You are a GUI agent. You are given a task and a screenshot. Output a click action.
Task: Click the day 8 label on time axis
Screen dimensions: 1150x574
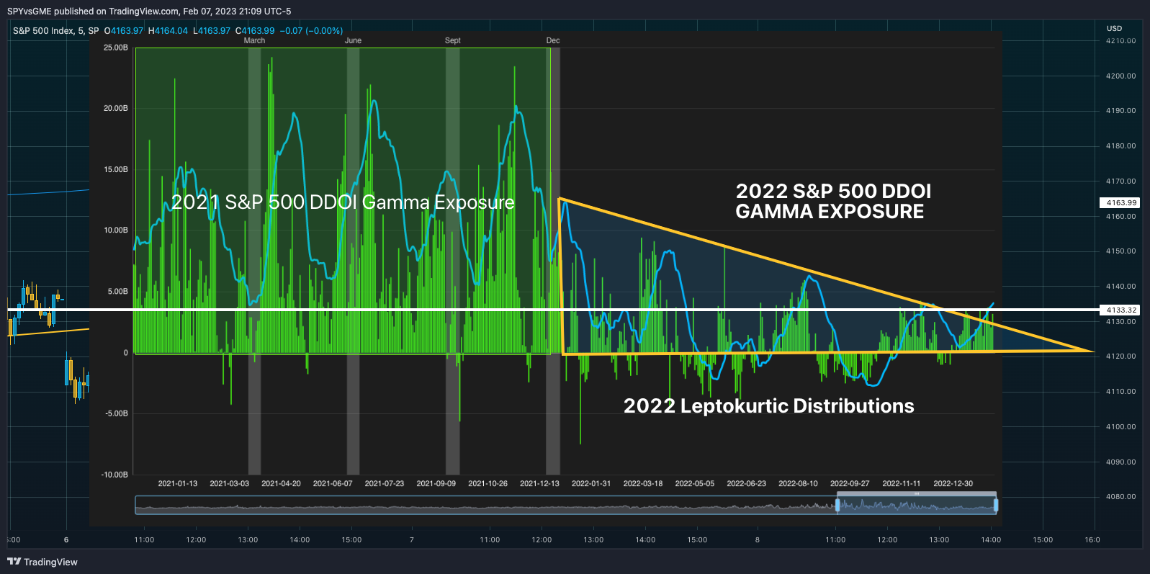758,539
